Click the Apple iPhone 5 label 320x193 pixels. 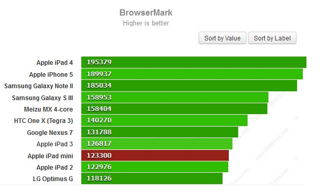tap(51, 75)
